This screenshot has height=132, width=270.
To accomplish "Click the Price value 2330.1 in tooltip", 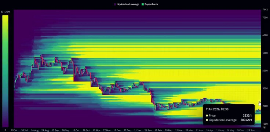I will click(x=247, y=115).
